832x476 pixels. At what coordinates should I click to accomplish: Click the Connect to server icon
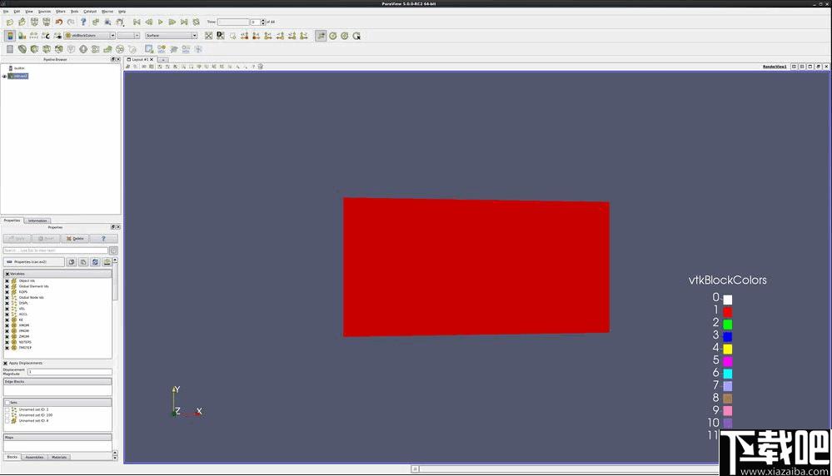point(34,22)
